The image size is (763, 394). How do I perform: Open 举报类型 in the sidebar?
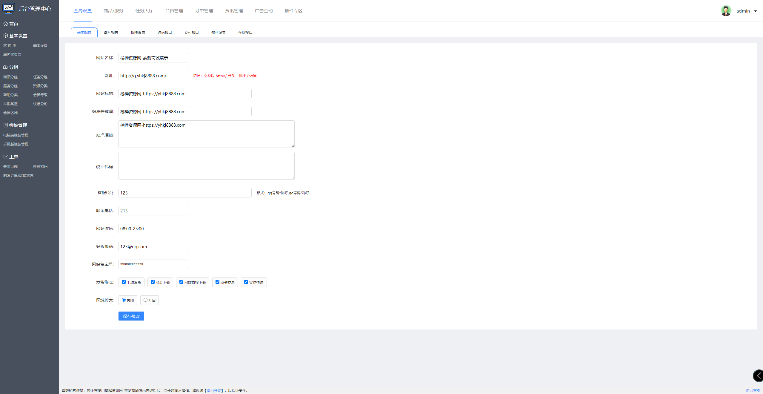coord(10,104)
